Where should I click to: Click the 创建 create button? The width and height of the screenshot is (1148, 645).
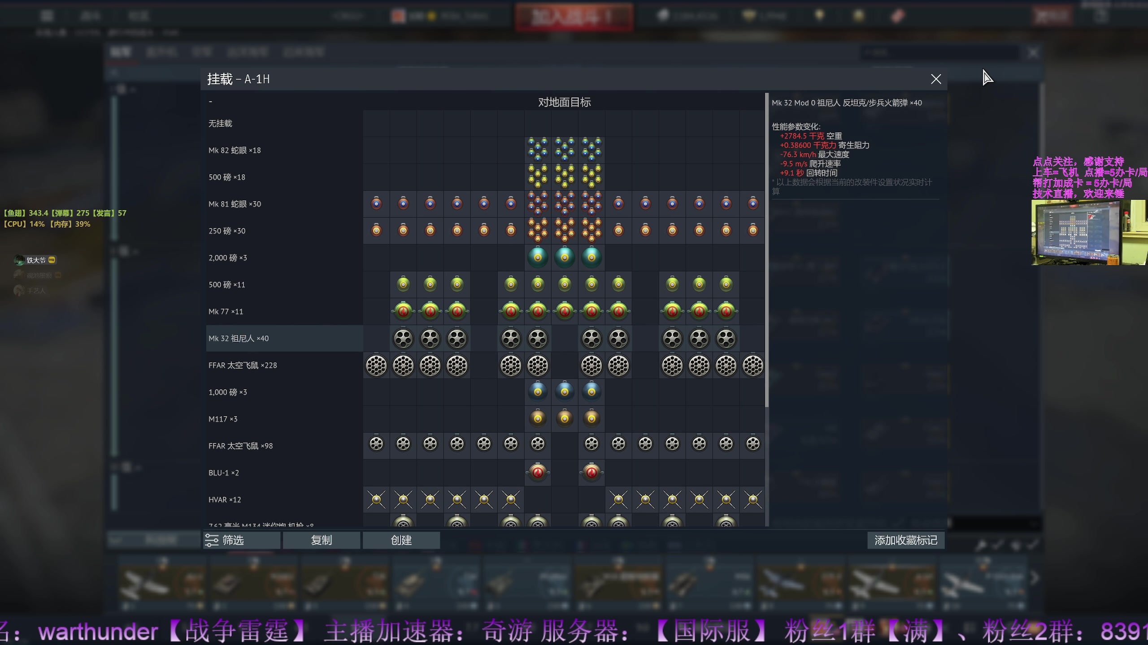[x=401, y=540]
